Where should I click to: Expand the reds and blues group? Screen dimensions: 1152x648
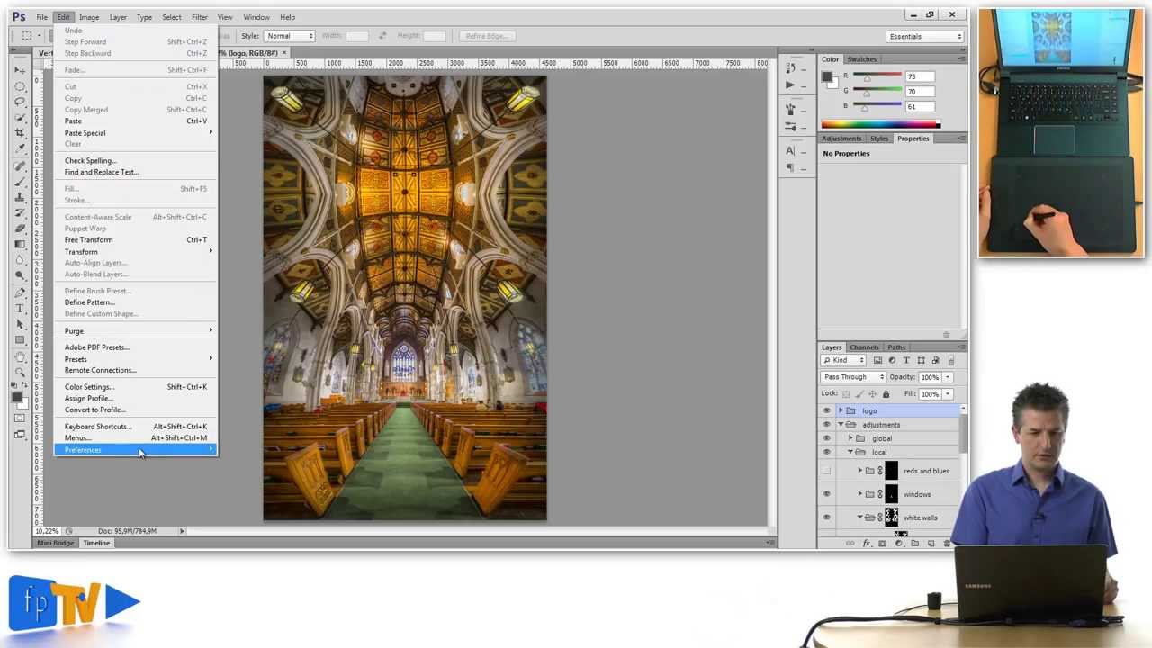[859, 471]
